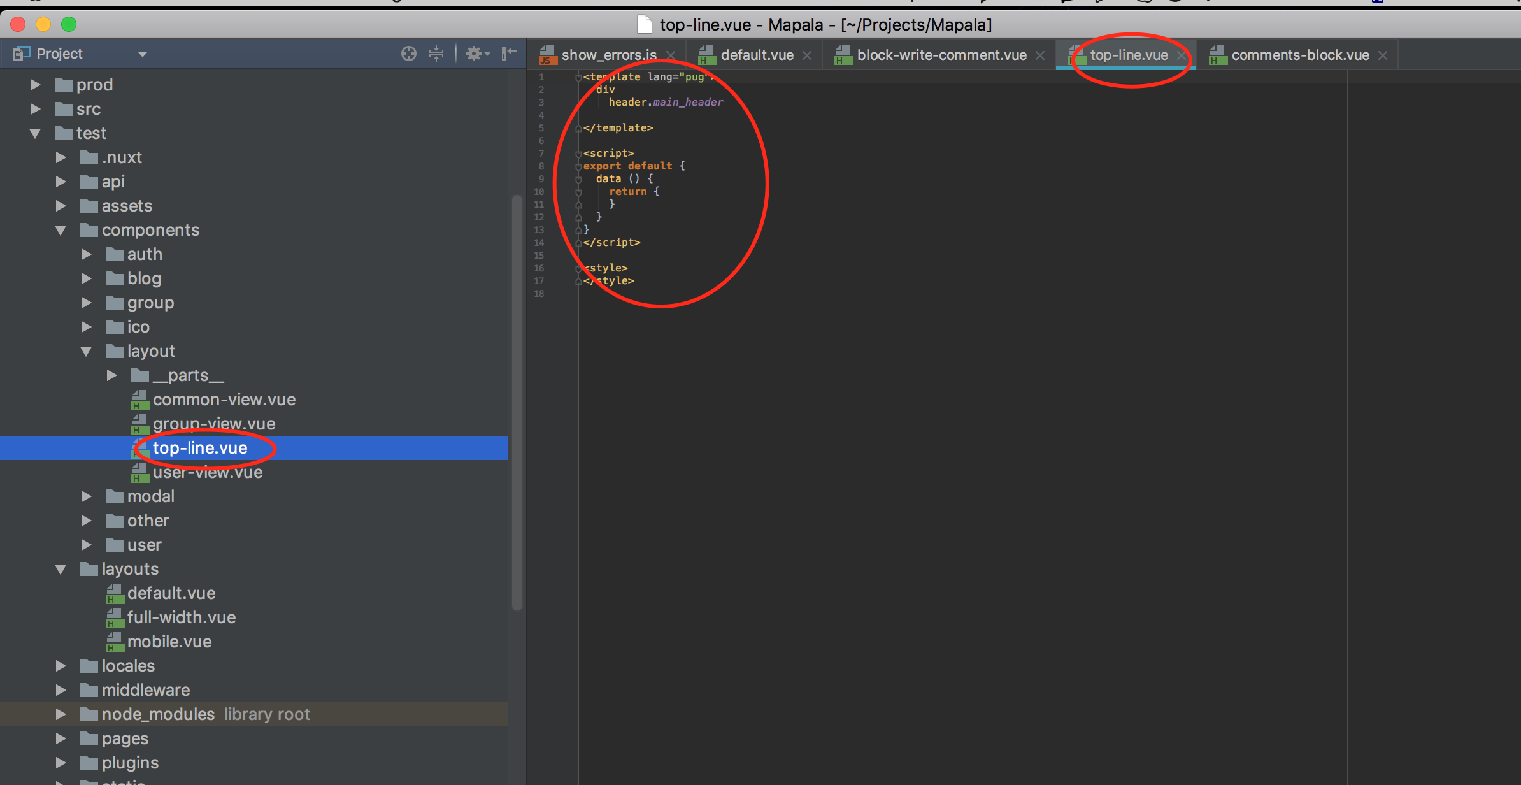Image resolution: width=1521 pixels, height=785 pixels.
Task: Click the file icon on comments-block.vue tab
Action: pos(1218,55)
